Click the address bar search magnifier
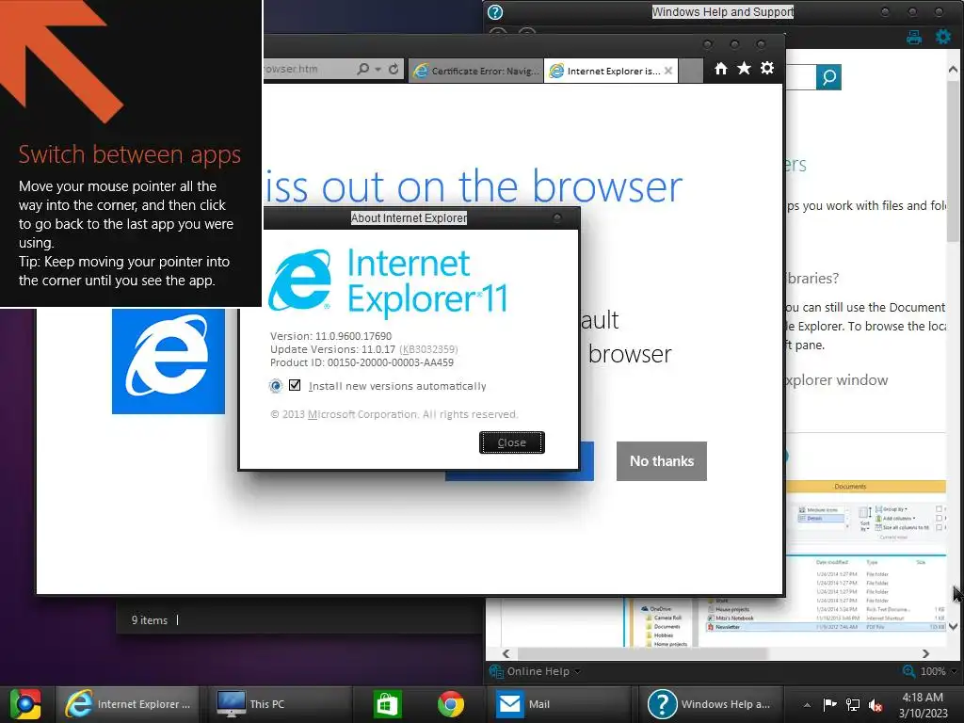Viewport: 964px width, 723px height. click(362, 69)
